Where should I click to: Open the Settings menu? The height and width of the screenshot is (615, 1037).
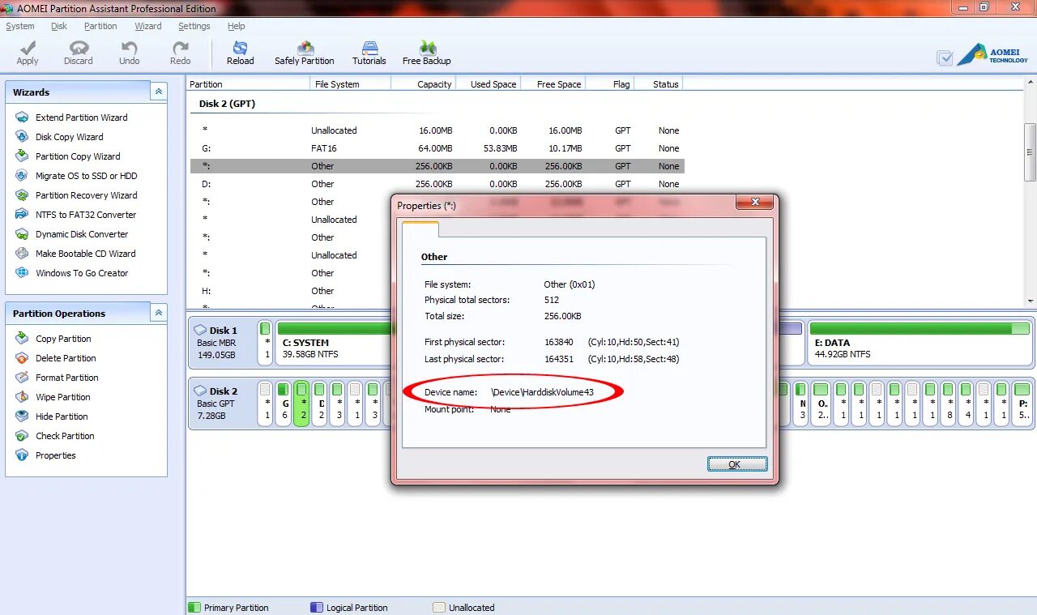[194, 25]
